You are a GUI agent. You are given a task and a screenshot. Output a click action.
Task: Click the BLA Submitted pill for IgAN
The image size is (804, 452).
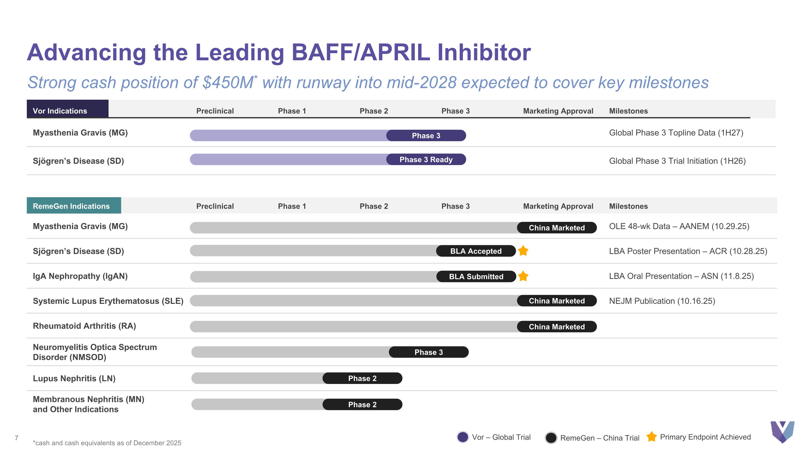click(476, 277)
